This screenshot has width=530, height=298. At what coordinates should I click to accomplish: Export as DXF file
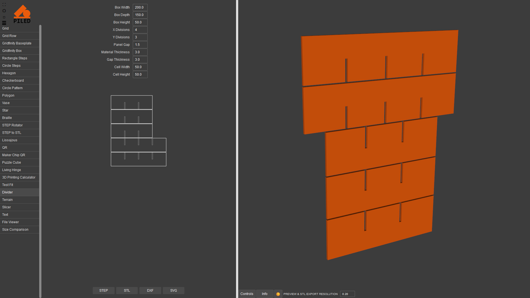(x=150, y=291)
